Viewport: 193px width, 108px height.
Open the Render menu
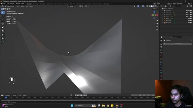tap(12, 4)
